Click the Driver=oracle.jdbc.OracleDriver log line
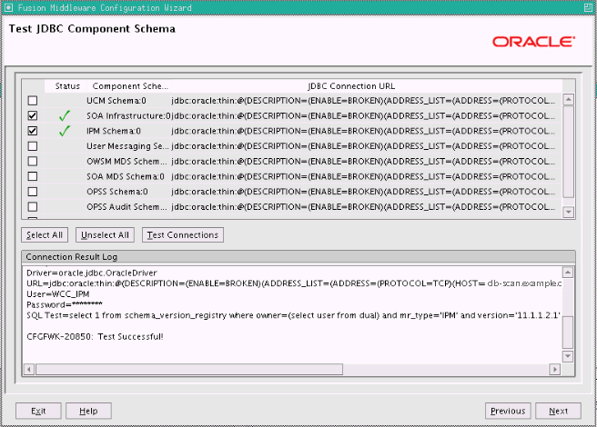The width and height of the screenshot is (597, 427). [x=92, y=273]
